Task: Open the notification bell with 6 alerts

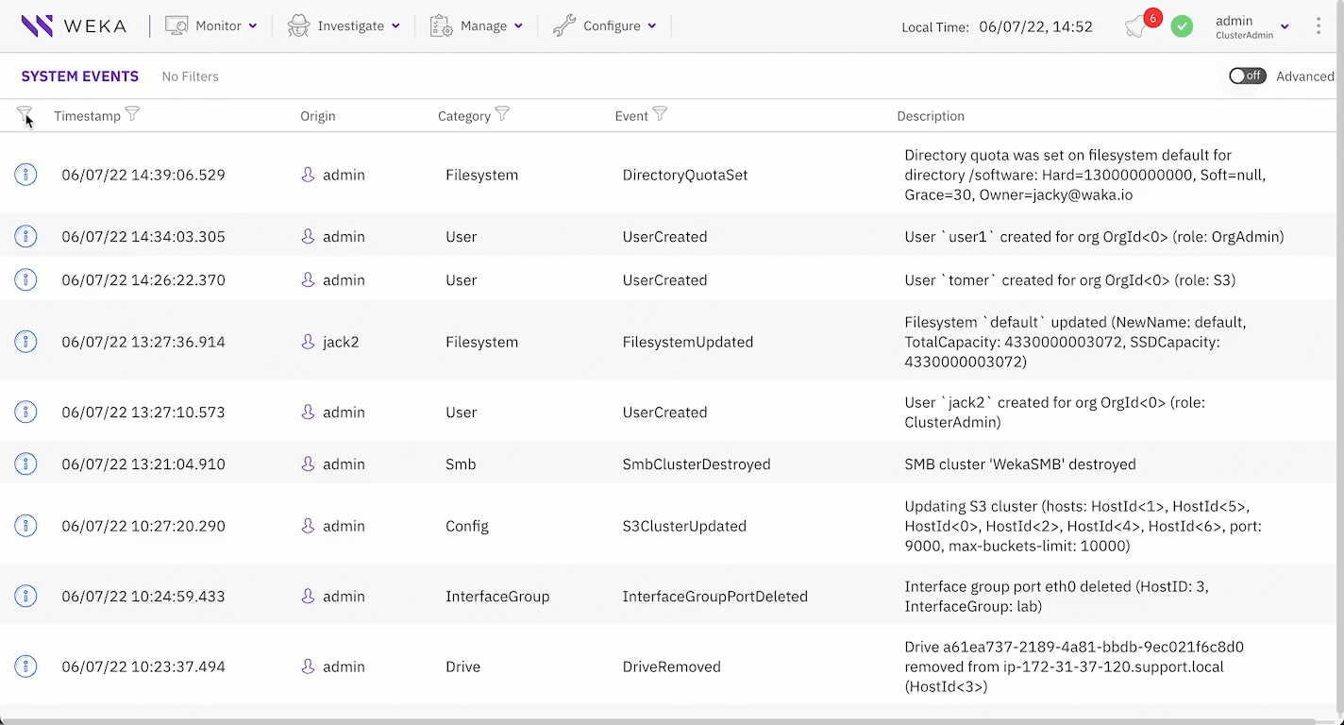Action: tap(1135, 26)
